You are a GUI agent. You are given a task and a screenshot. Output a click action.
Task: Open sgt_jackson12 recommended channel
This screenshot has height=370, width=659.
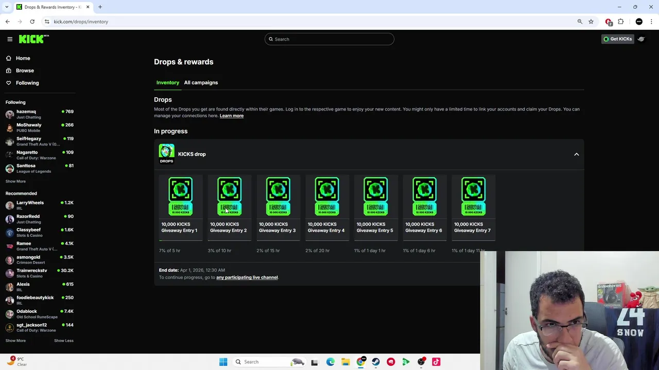pyautogui.click(x=39, y=327)
